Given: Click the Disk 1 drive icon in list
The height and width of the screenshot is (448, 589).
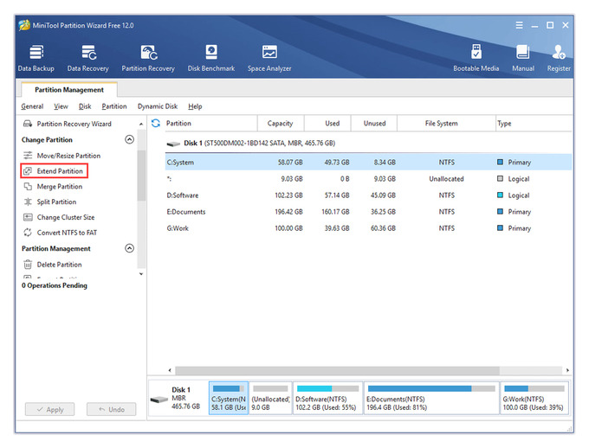Looking at the screenshot, I should click(x=173, y=144).
